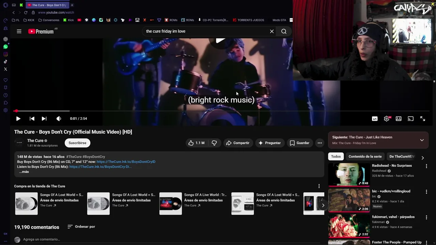436x245 pixels.
Task: Open the TikTok sidebar icon
Action: pos(5,62)
